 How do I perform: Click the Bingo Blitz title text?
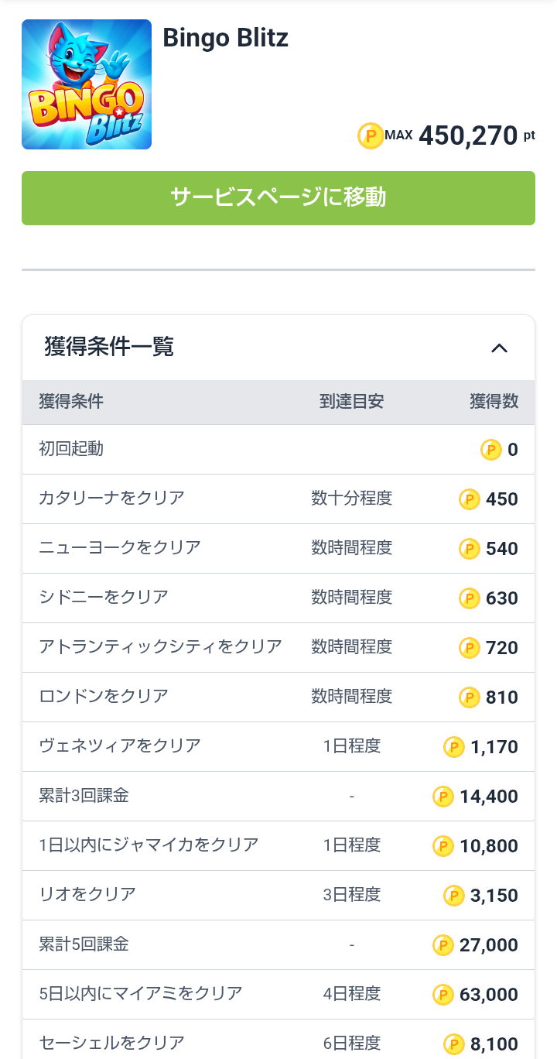point(225,38)
